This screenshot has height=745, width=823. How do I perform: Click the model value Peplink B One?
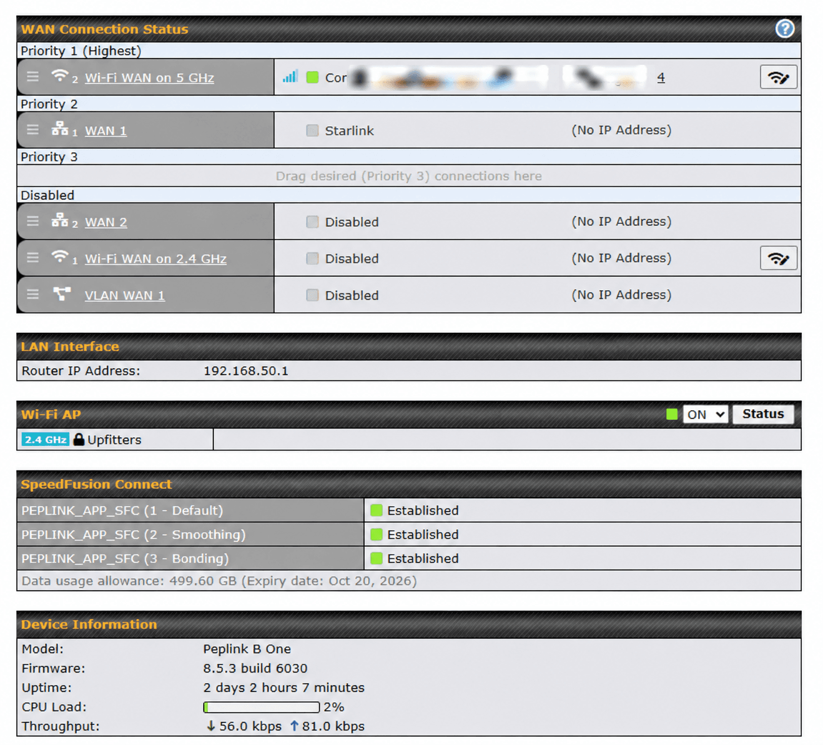[247, 649]
